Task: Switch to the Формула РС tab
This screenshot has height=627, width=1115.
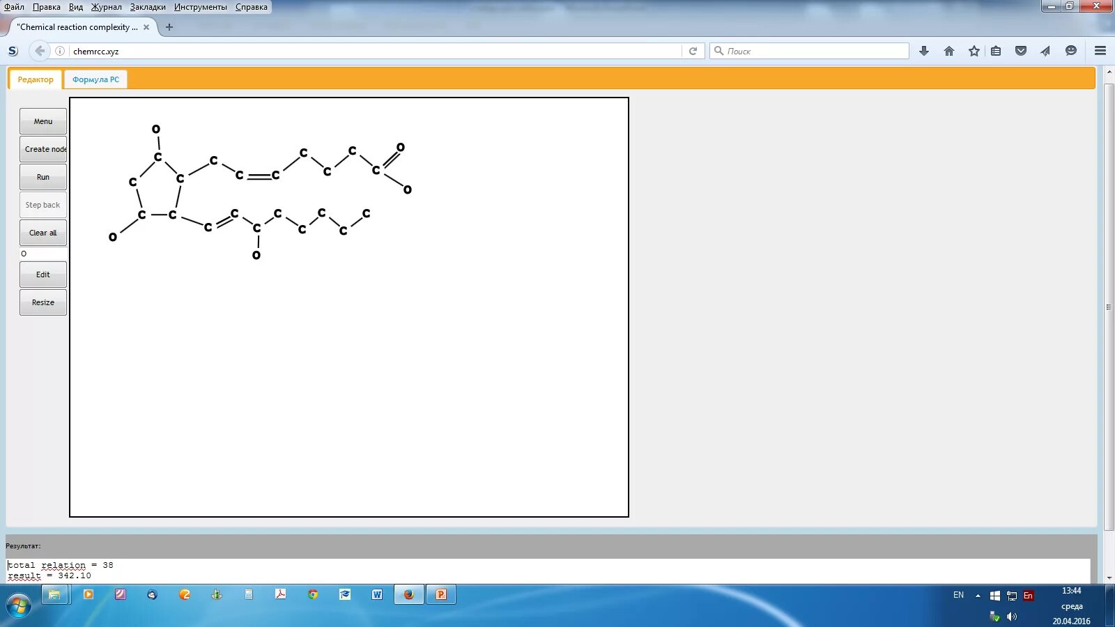Action: 95,79
